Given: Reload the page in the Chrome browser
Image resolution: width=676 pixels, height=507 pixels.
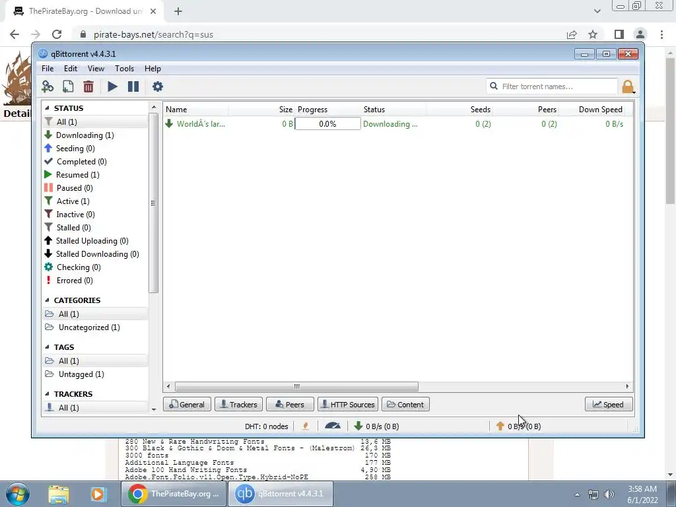Looking at the screenshot, I should click(x=57, y=34).
